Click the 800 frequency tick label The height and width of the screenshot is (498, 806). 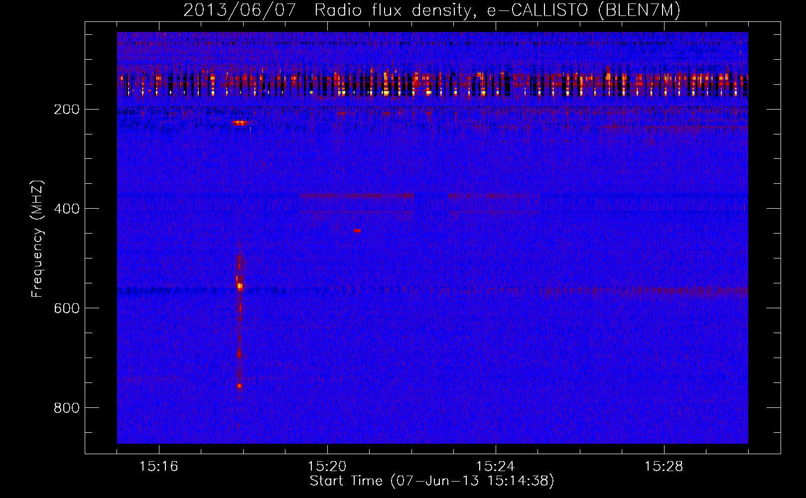point(67,408)
